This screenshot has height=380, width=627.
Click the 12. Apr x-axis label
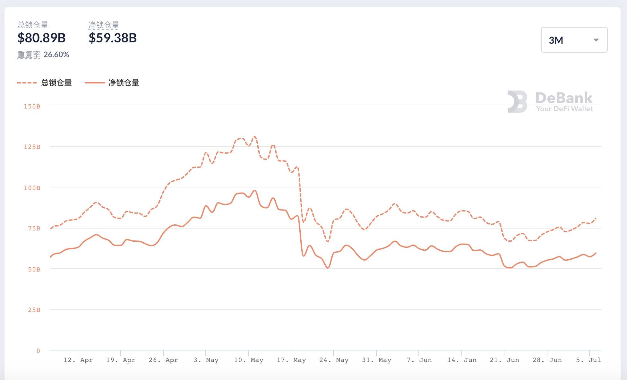click(78, 360)
